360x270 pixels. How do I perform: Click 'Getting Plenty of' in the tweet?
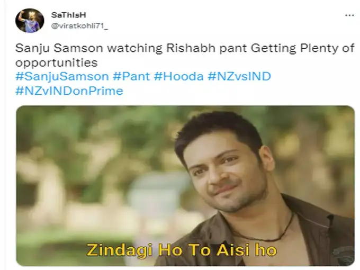coord(303,48)
